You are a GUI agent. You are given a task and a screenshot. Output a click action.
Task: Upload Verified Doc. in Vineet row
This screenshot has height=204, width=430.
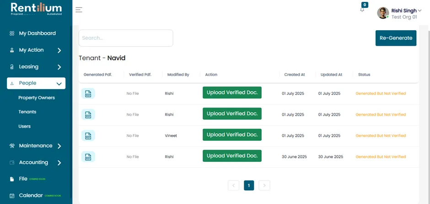point(232,134)
